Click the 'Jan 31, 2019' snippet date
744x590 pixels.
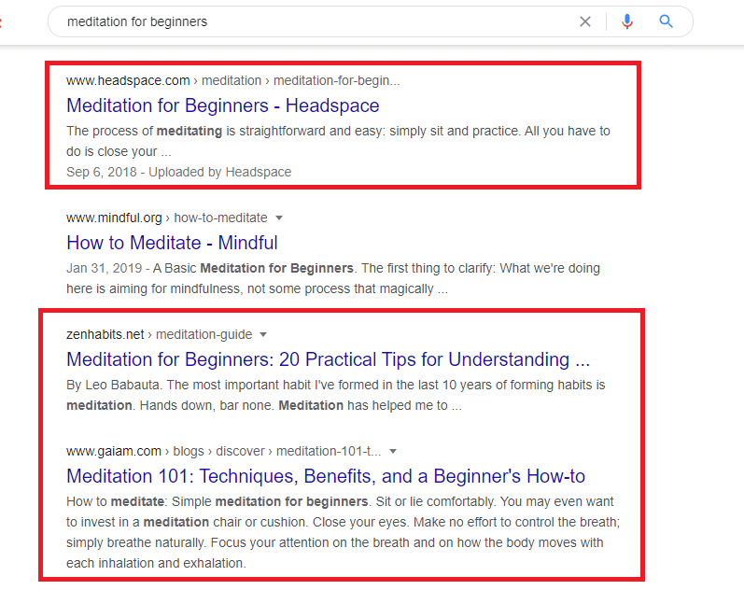coord(104,268)
